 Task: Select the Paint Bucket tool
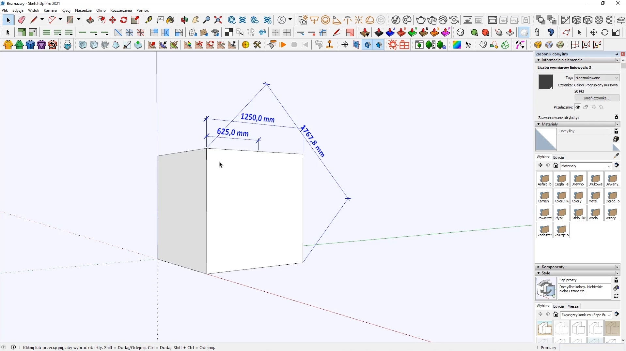[170, 20]
